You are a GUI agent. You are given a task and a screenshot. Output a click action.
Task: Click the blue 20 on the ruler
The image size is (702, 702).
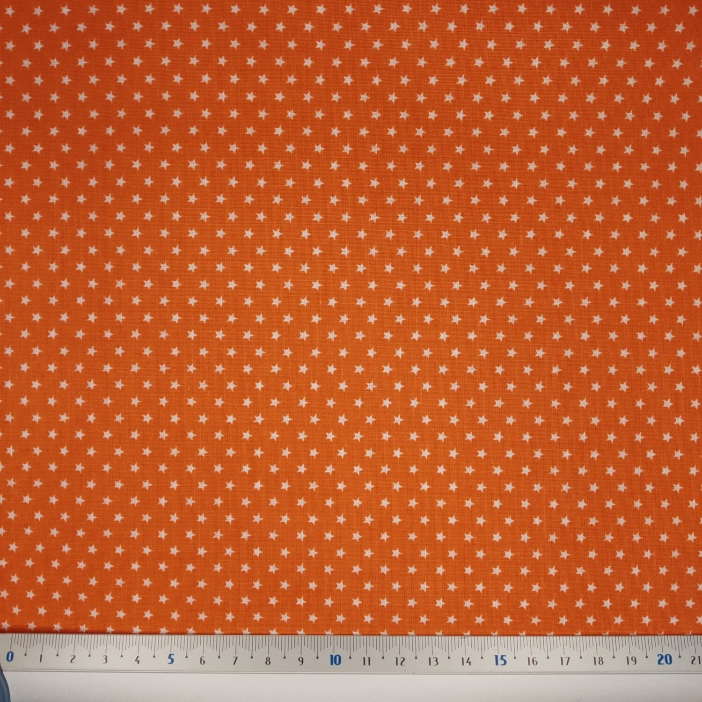click(665, 660)
